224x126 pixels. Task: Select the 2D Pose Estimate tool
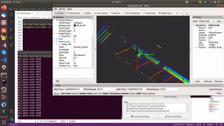coord(132,13)
